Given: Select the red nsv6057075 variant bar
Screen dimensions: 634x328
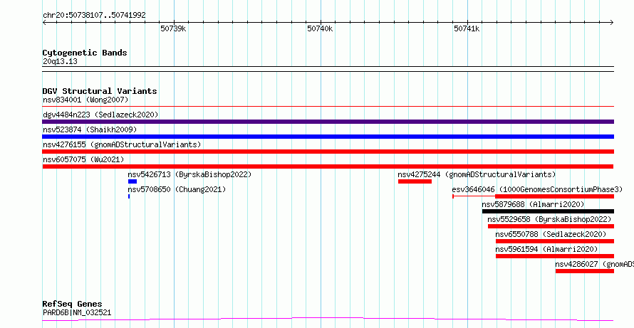Looking at the screenshot, I should coord(328,166).
